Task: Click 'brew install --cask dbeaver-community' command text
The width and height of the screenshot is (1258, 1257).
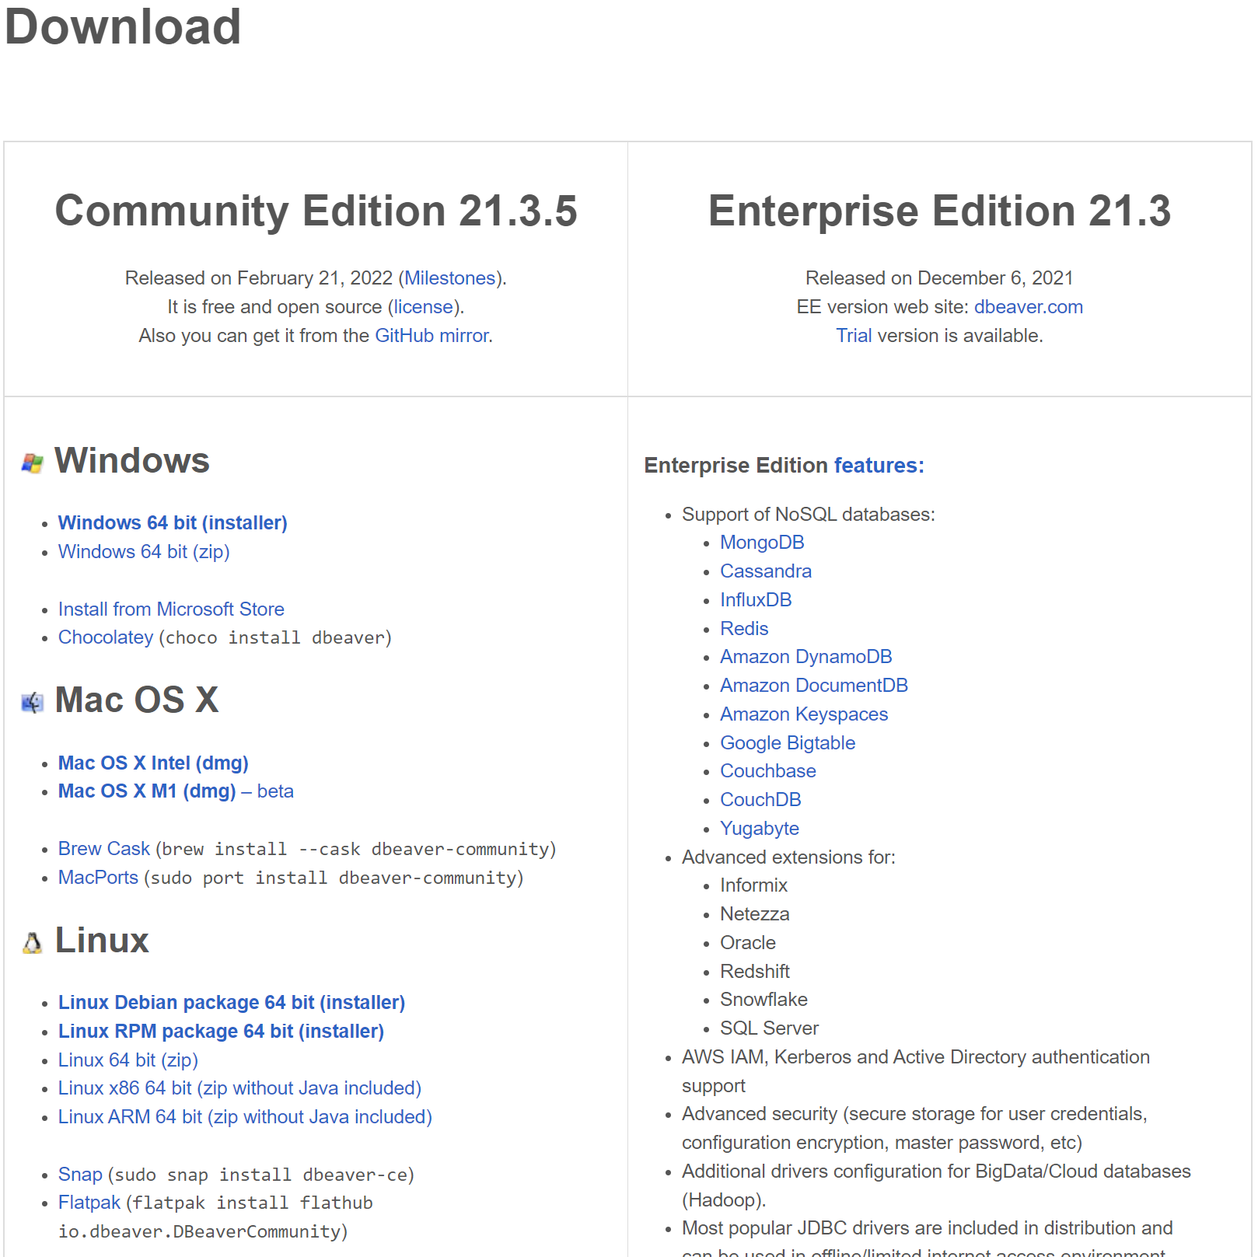Action: (x=356, y=850)
